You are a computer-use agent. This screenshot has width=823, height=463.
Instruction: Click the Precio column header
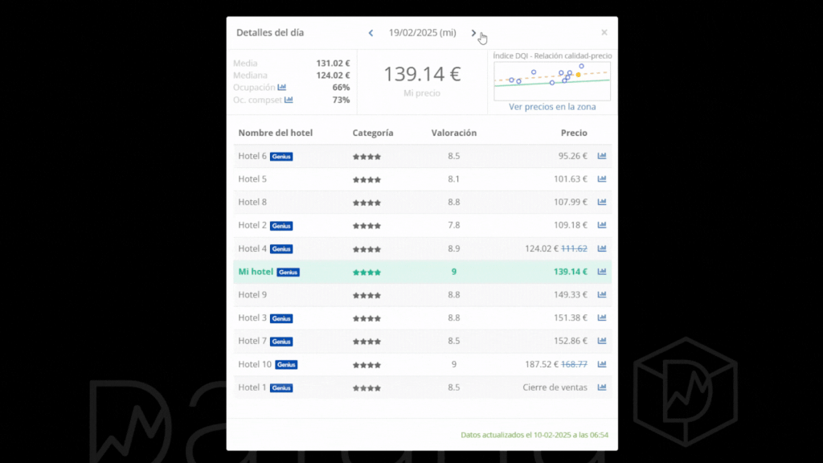[574, 133]
